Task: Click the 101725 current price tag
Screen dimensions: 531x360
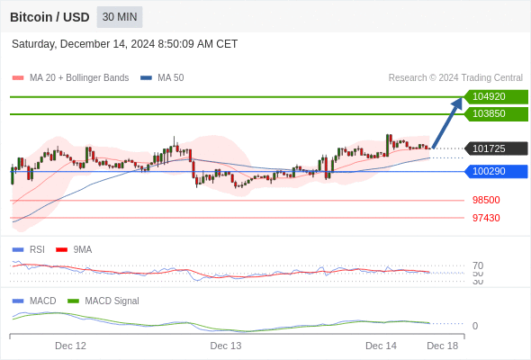Action: coord(496,148)
